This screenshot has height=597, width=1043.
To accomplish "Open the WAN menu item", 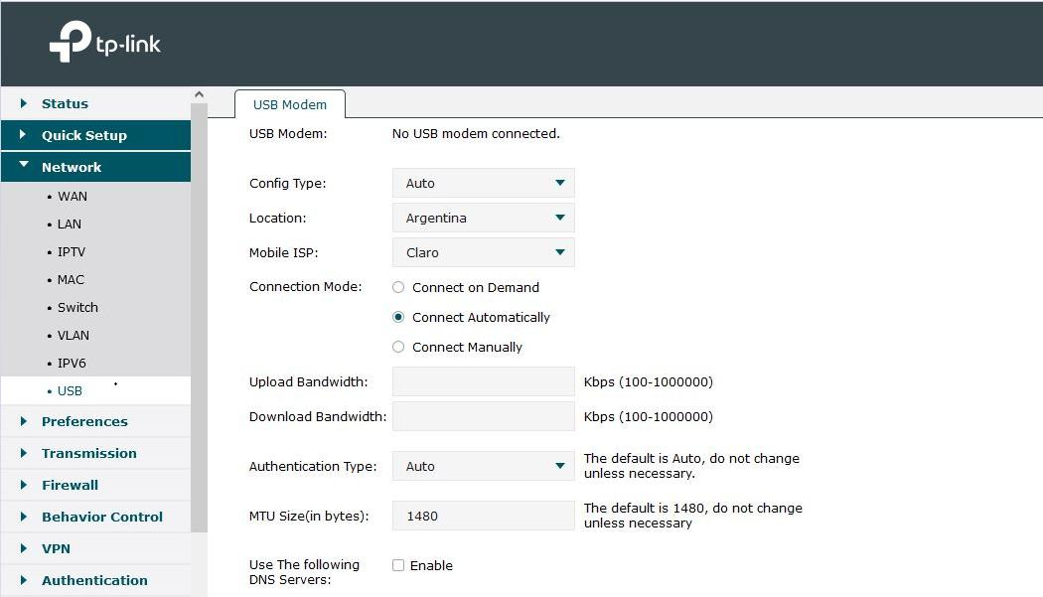I will pos(73,197).
